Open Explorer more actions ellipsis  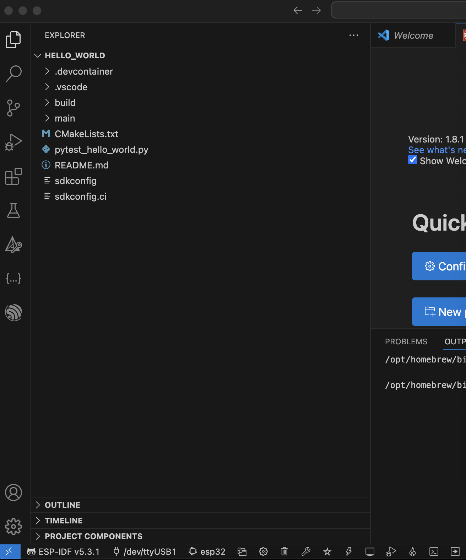(x=353, y=35)
